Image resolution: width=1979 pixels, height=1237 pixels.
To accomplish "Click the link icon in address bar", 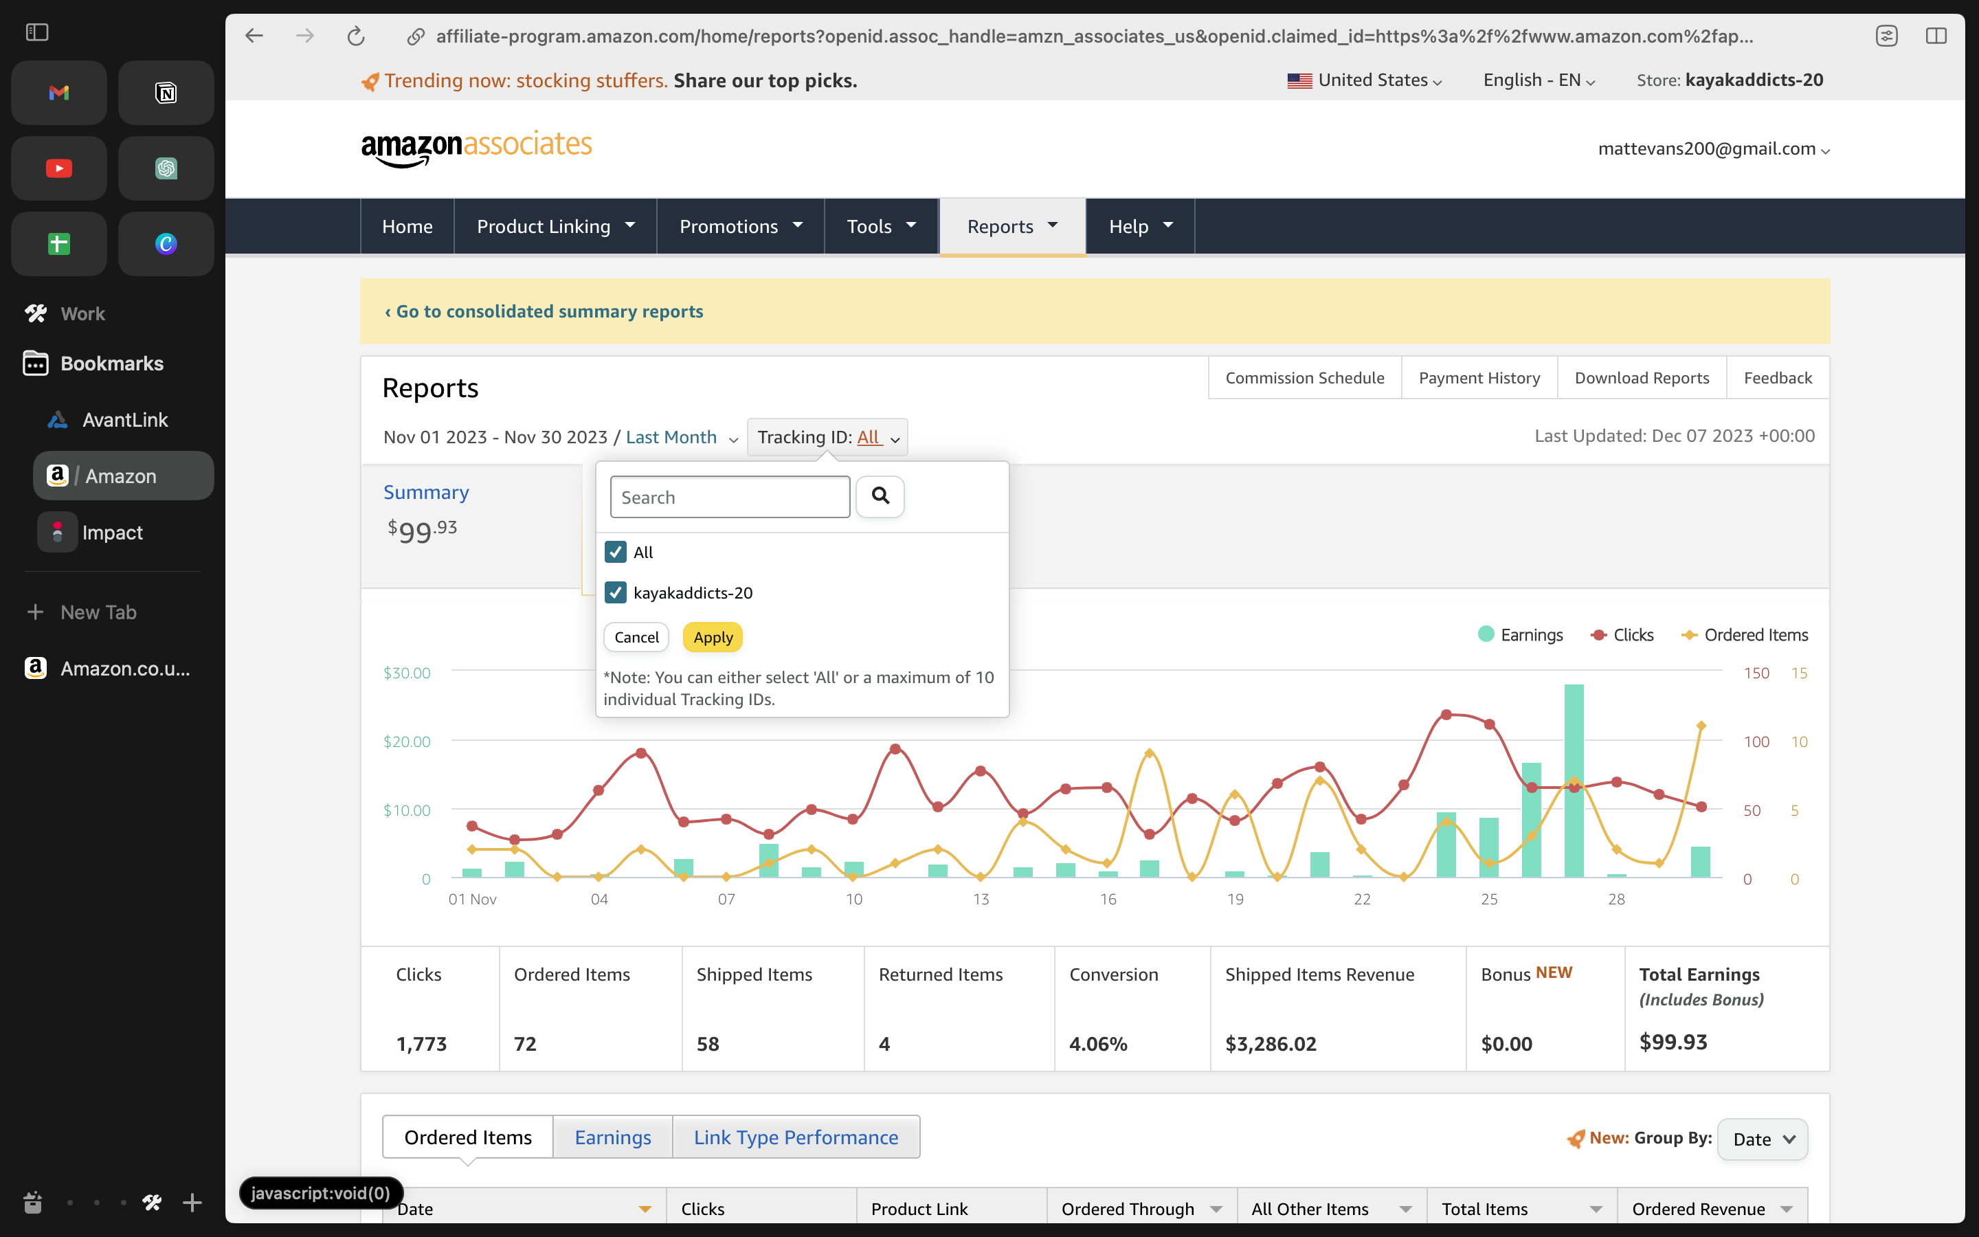I will [x=416, y=36].
